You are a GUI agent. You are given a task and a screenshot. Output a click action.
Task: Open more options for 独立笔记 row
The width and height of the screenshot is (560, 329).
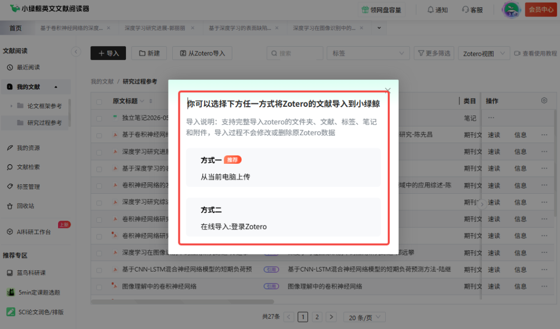[x=491, y=118]
